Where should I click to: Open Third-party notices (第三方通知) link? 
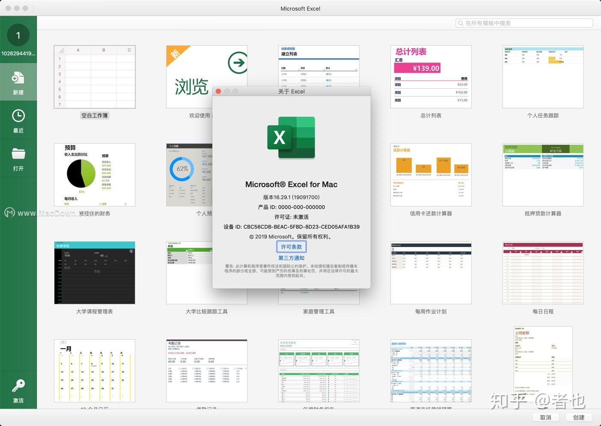pos(292,258)
